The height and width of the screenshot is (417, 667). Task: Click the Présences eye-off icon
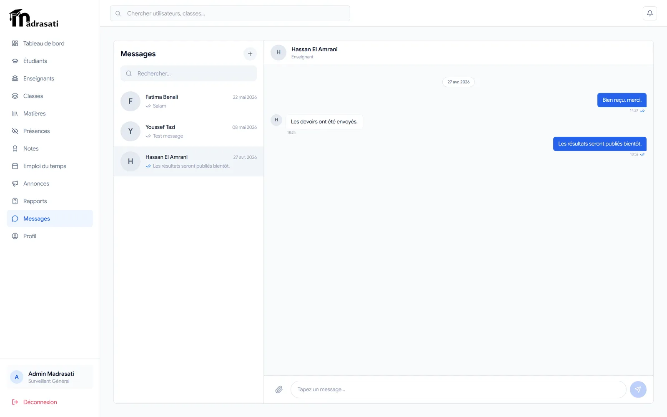point(15,131)
